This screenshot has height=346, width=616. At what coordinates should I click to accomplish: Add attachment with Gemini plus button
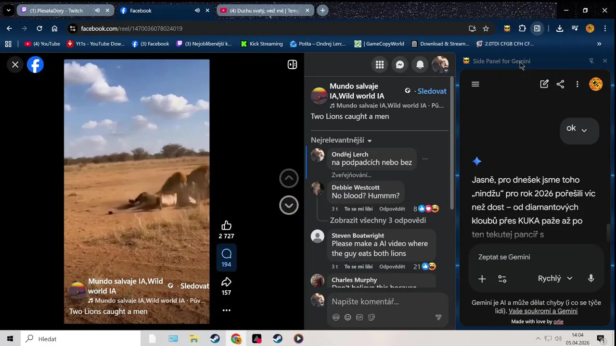click(482, 279)
